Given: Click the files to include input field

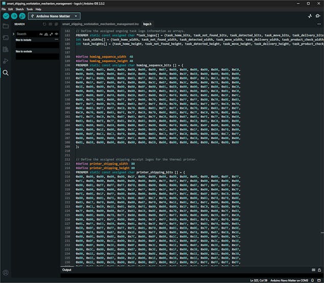Looking at the screenshot, I should click(x=37, y=45).
